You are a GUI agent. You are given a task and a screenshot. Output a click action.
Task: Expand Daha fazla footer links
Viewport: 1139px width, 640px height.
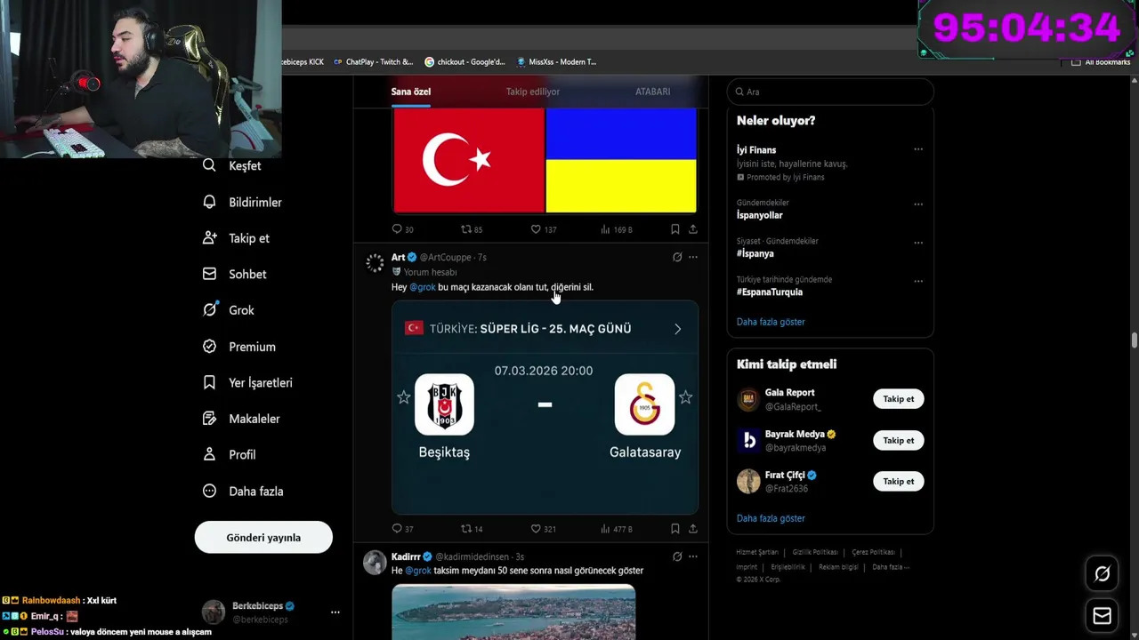[x=891, y=567]
